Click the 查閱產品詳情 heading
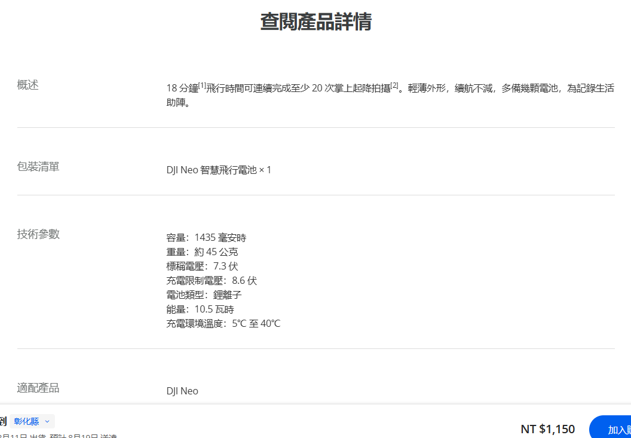 (x=316, y=22)
